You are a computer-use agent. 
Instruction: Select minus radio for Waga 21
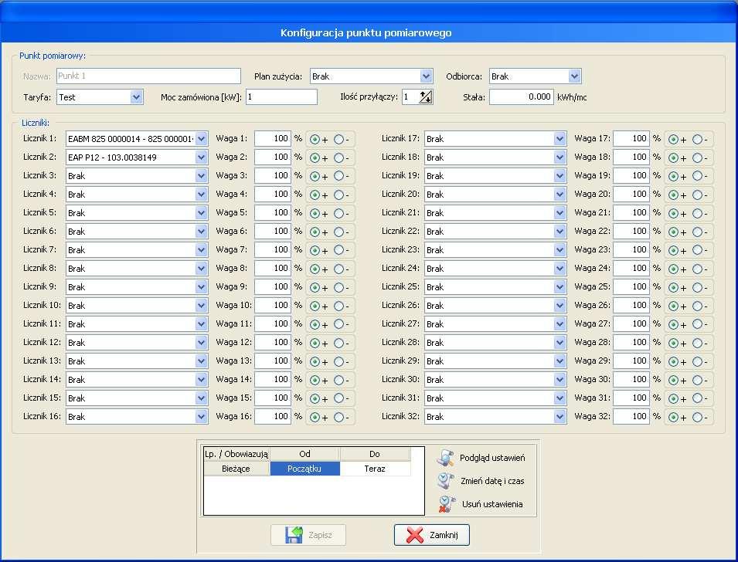coord(698,213)
